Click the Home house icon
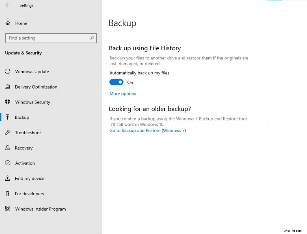 click(7, 23)
